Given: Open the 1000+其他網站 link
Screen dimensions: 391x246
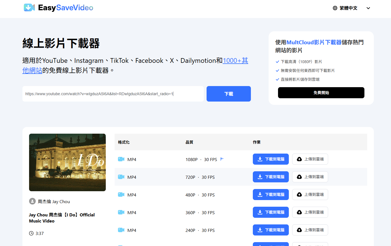Looking at the screenshot, I should click(x=135, y=65).
